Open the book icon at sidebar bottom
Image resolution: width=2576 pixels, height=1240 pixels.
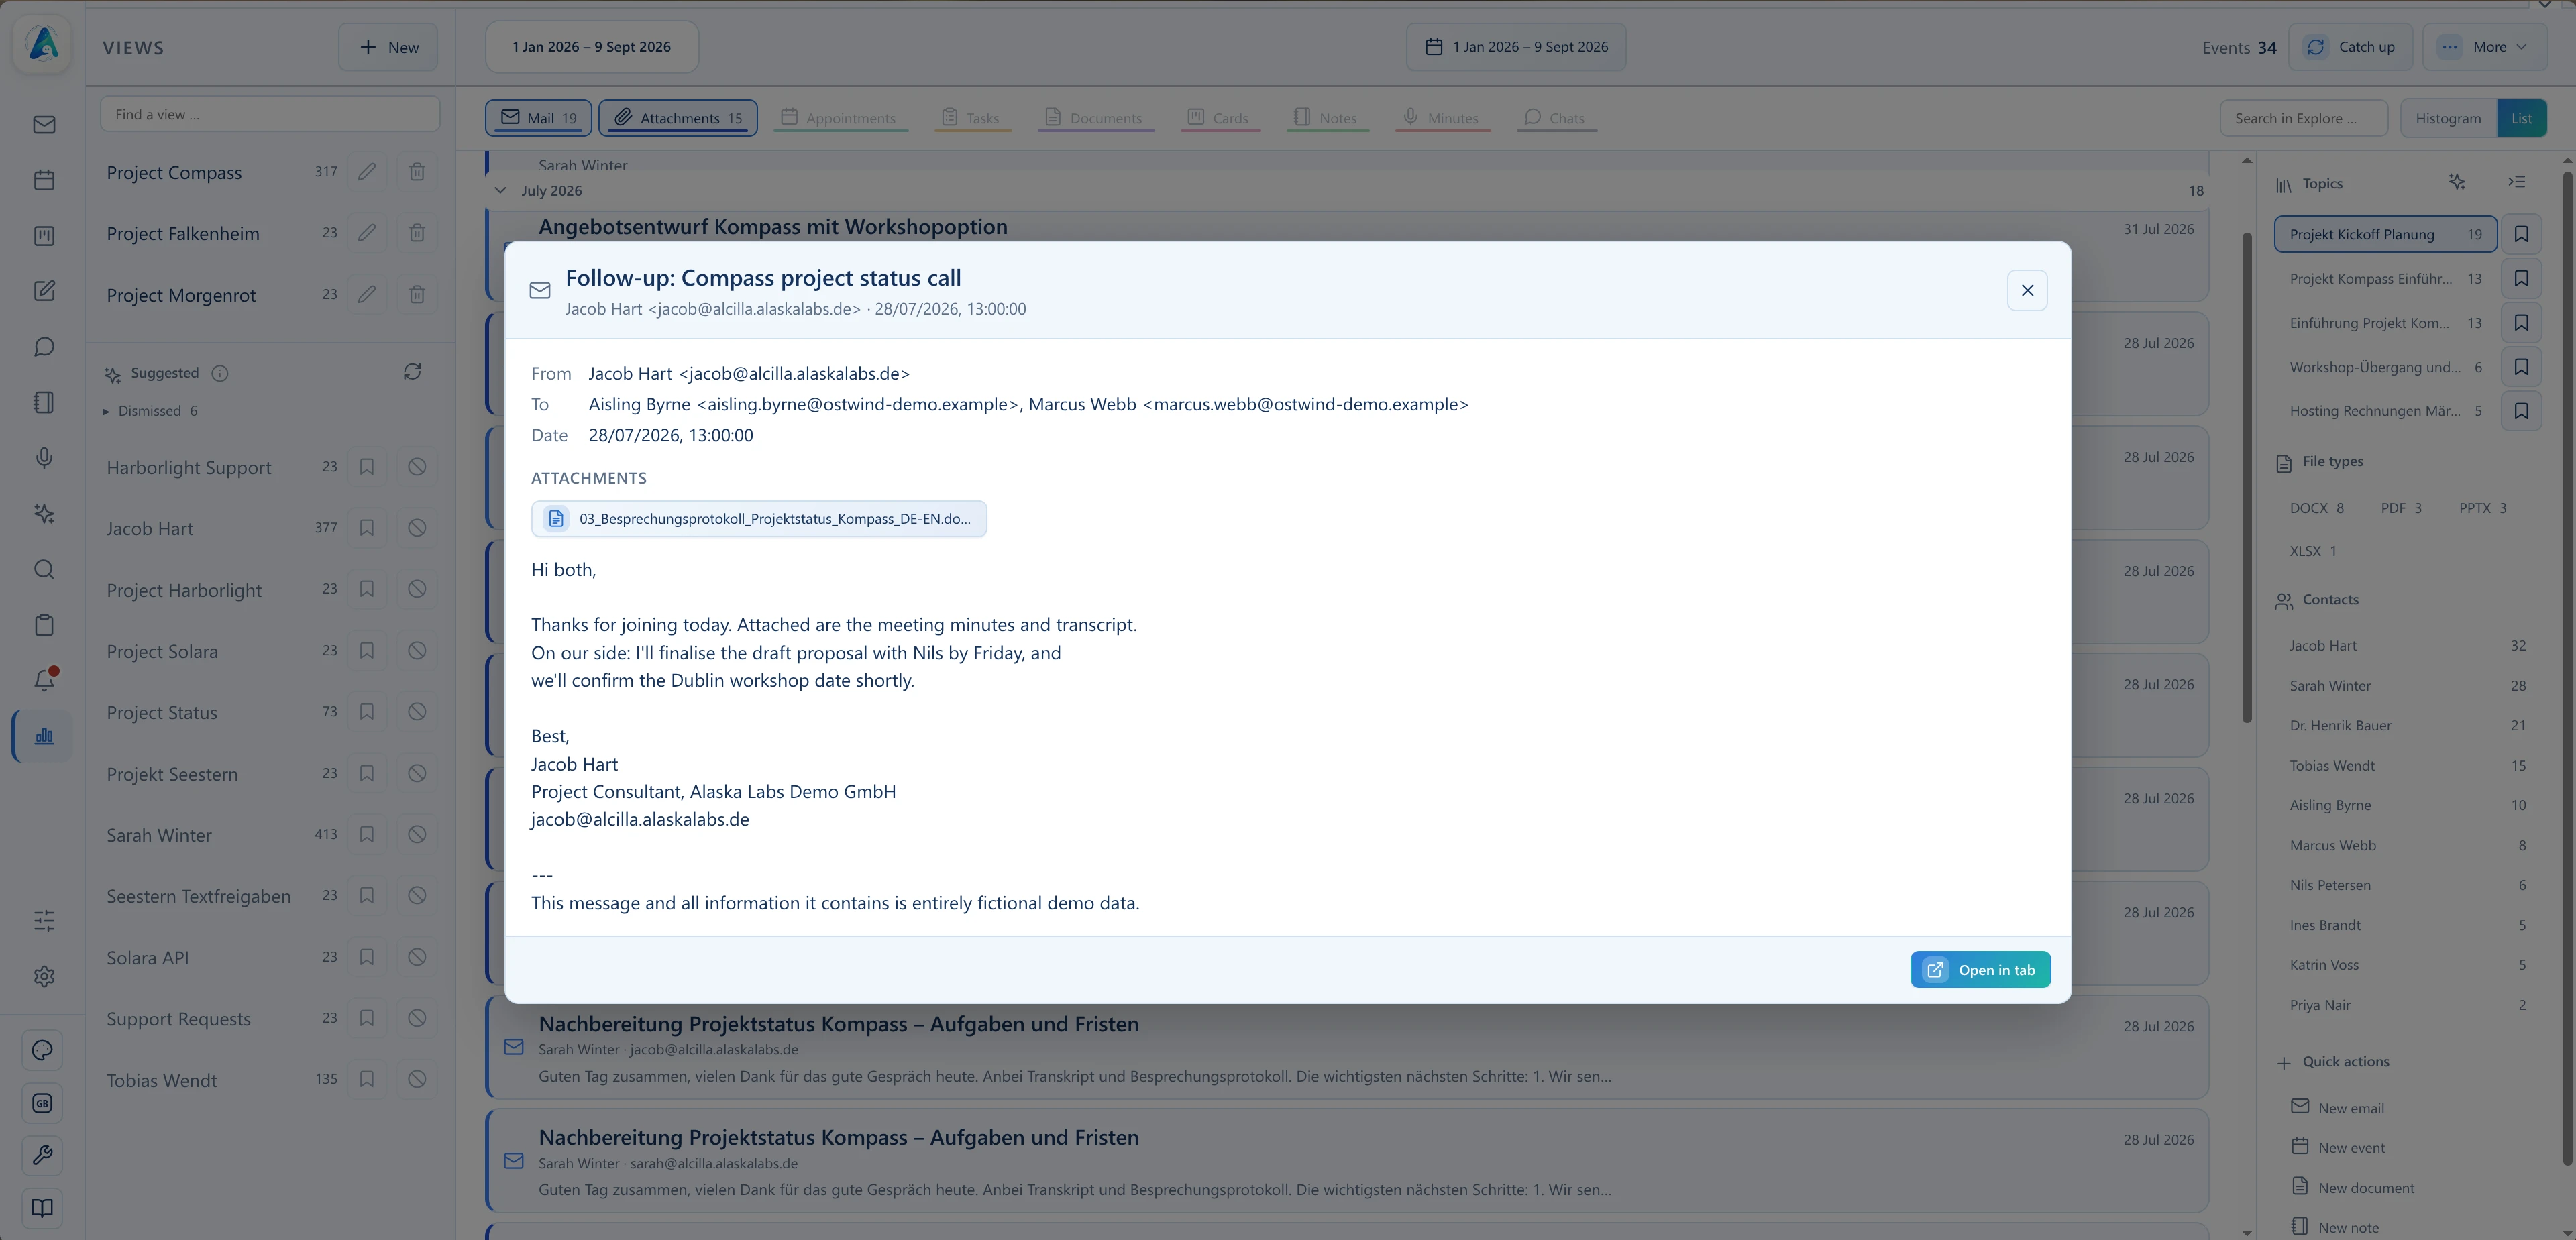coord(42,1208)
